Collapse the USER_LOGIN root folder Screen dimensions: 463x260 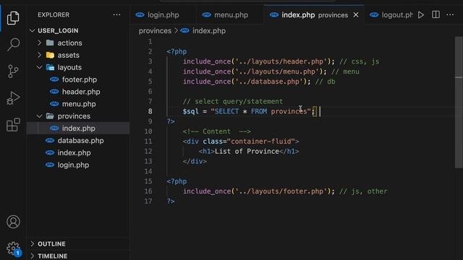coord(33,30)
